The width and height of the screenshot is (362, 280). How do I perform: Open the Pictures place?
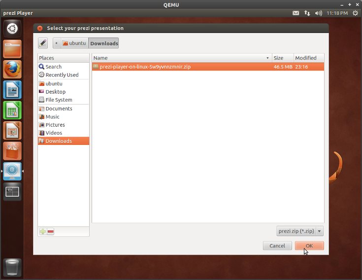point(64,125)
